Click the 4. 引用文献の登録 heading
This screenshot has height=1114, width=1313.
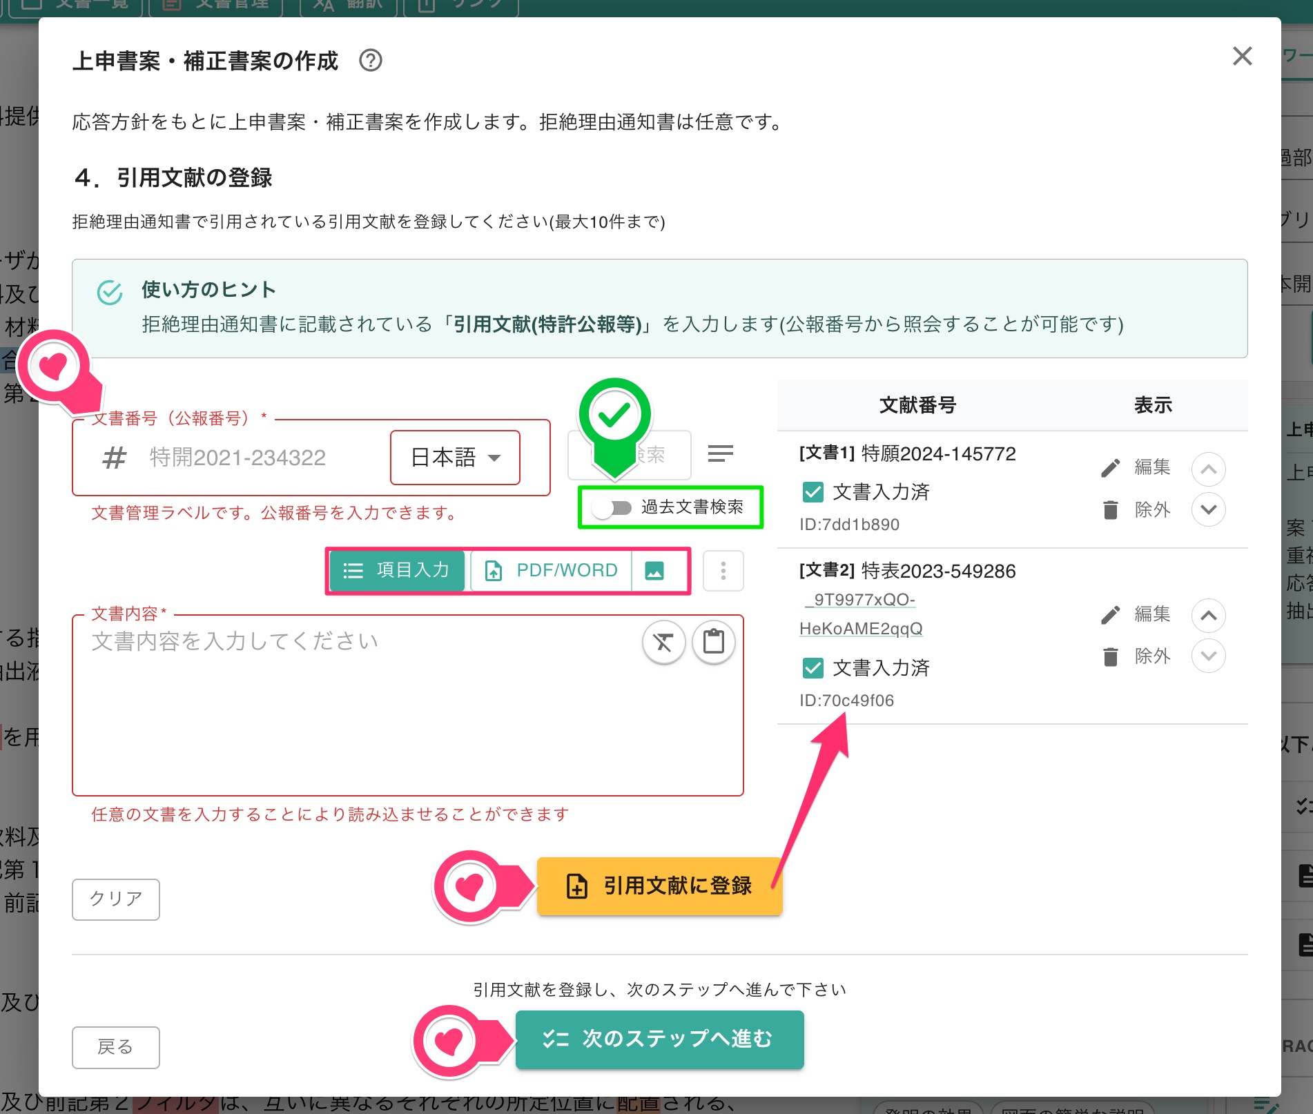(173, 178)
